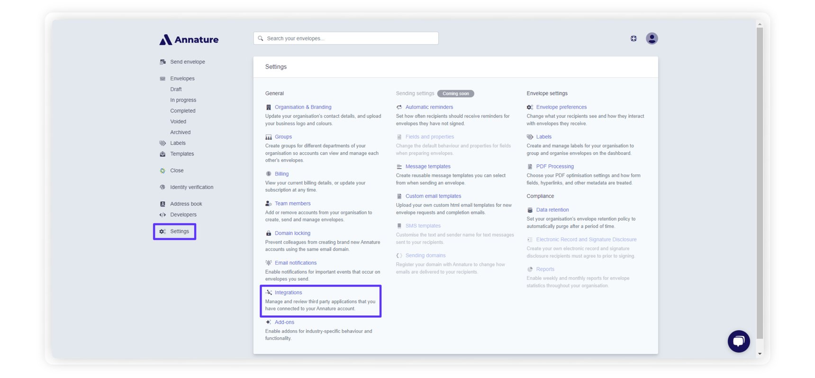Click the Send envelope sidebar icon
The height and width of the screenshot is (378, 815).
click(x=163, y=62)
